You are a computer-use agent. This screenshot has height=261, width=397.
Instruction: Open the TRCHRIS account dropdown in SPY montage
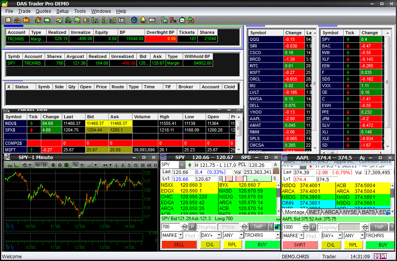pos(278,235)
